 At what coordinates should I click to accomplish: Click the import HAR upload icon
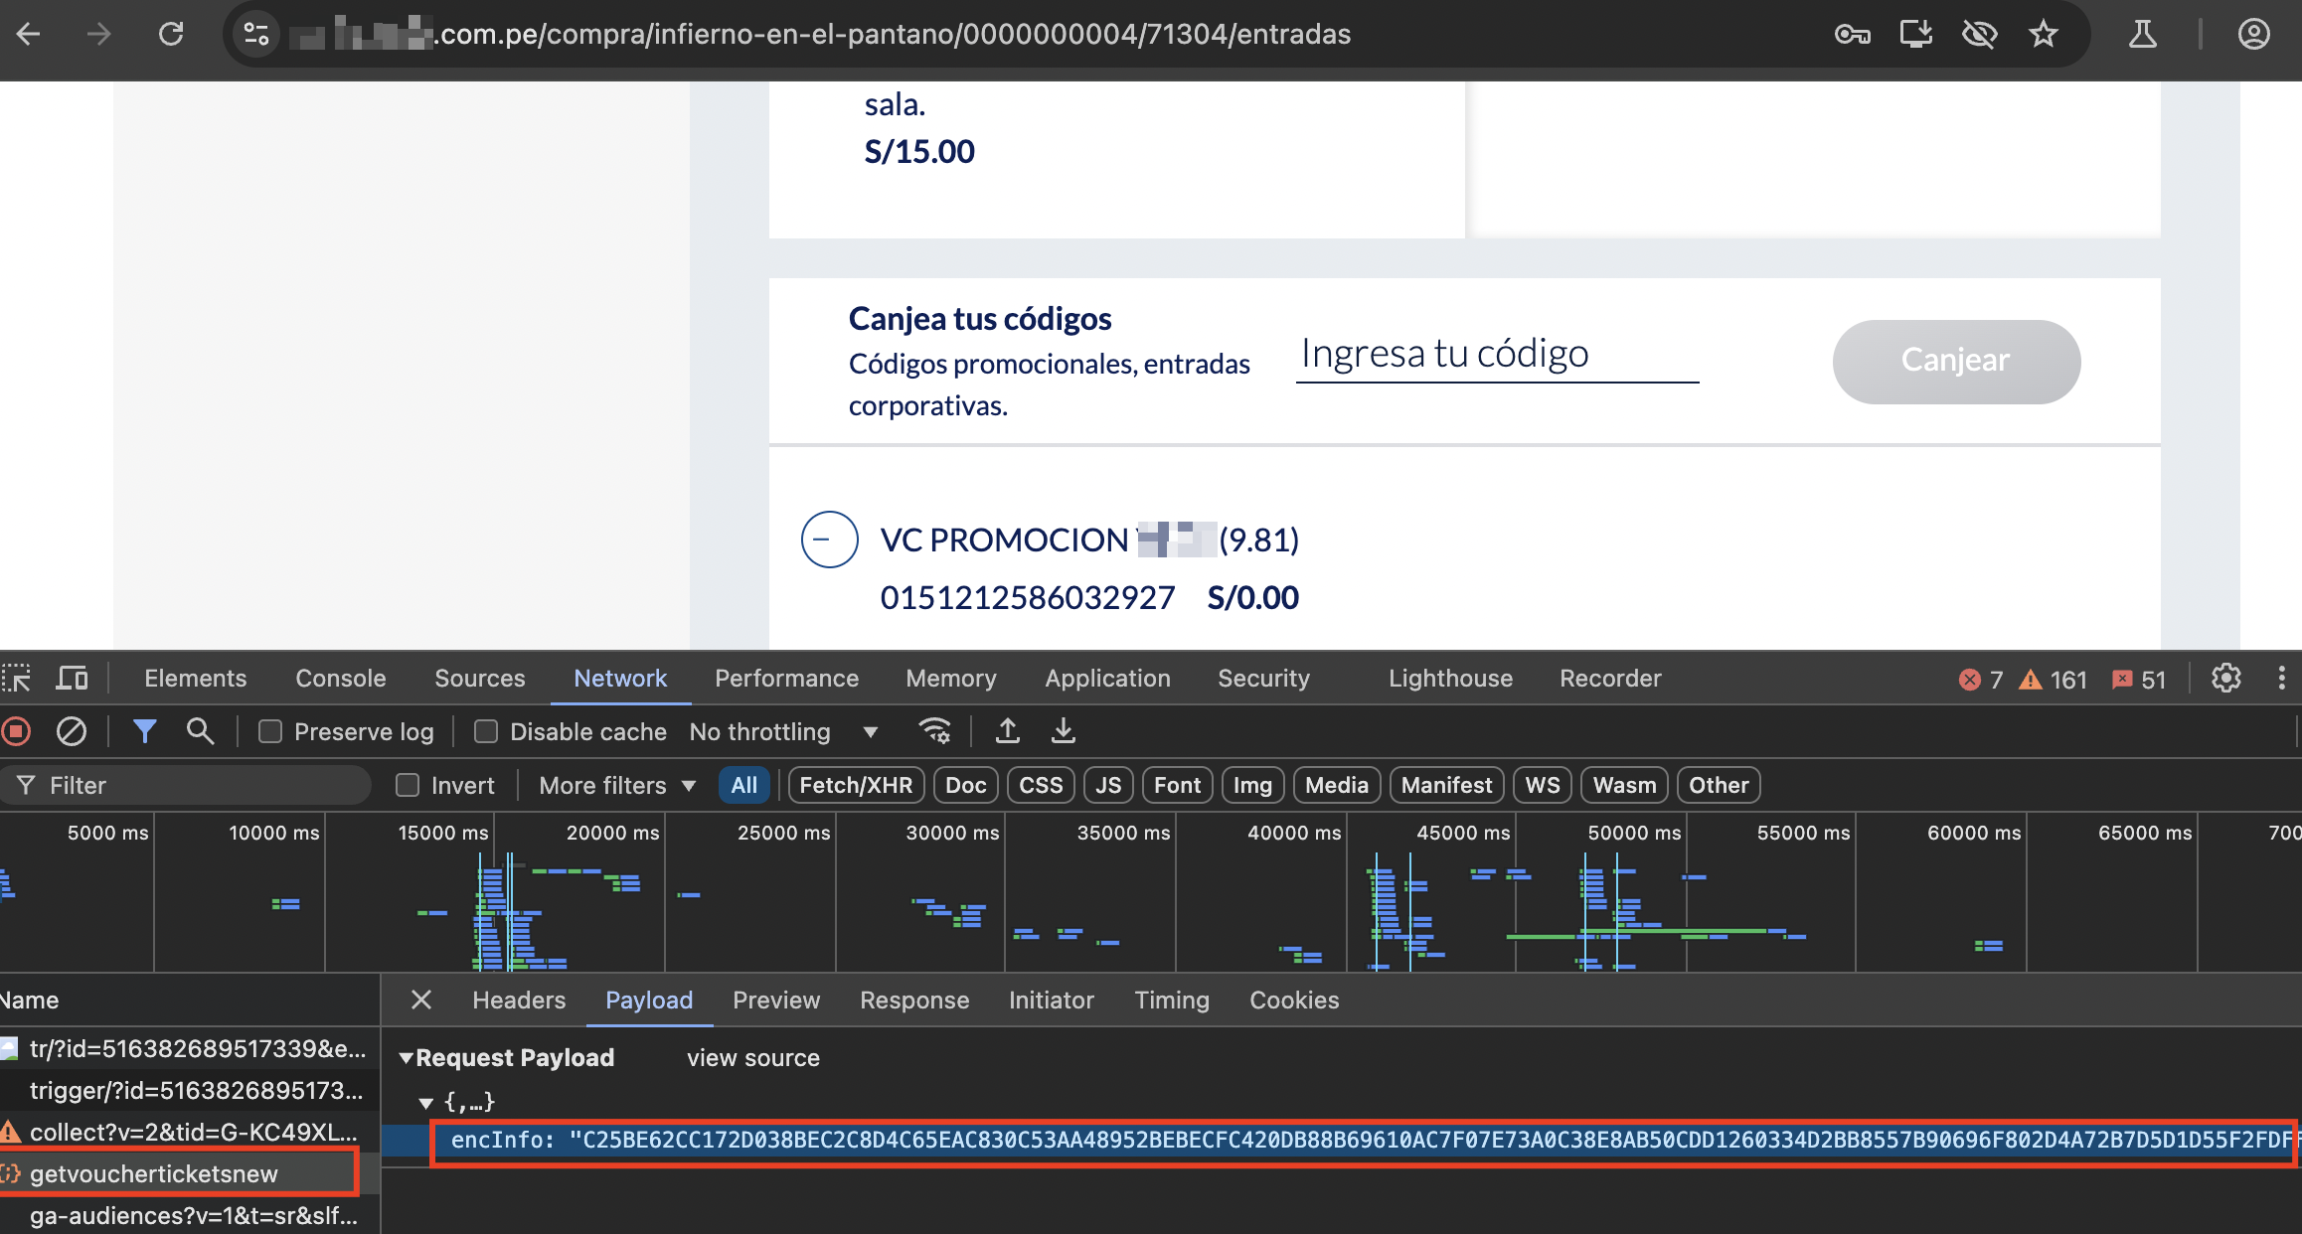(x=1007, y=732)
